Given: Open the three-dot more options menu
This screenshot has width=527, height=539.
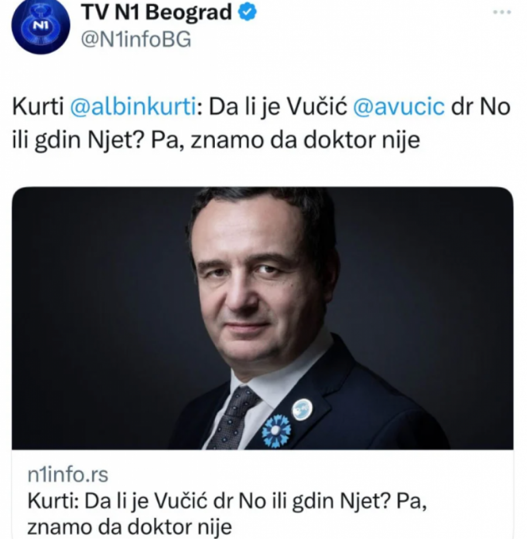Looking at the screenshot, I should [502, 12].
